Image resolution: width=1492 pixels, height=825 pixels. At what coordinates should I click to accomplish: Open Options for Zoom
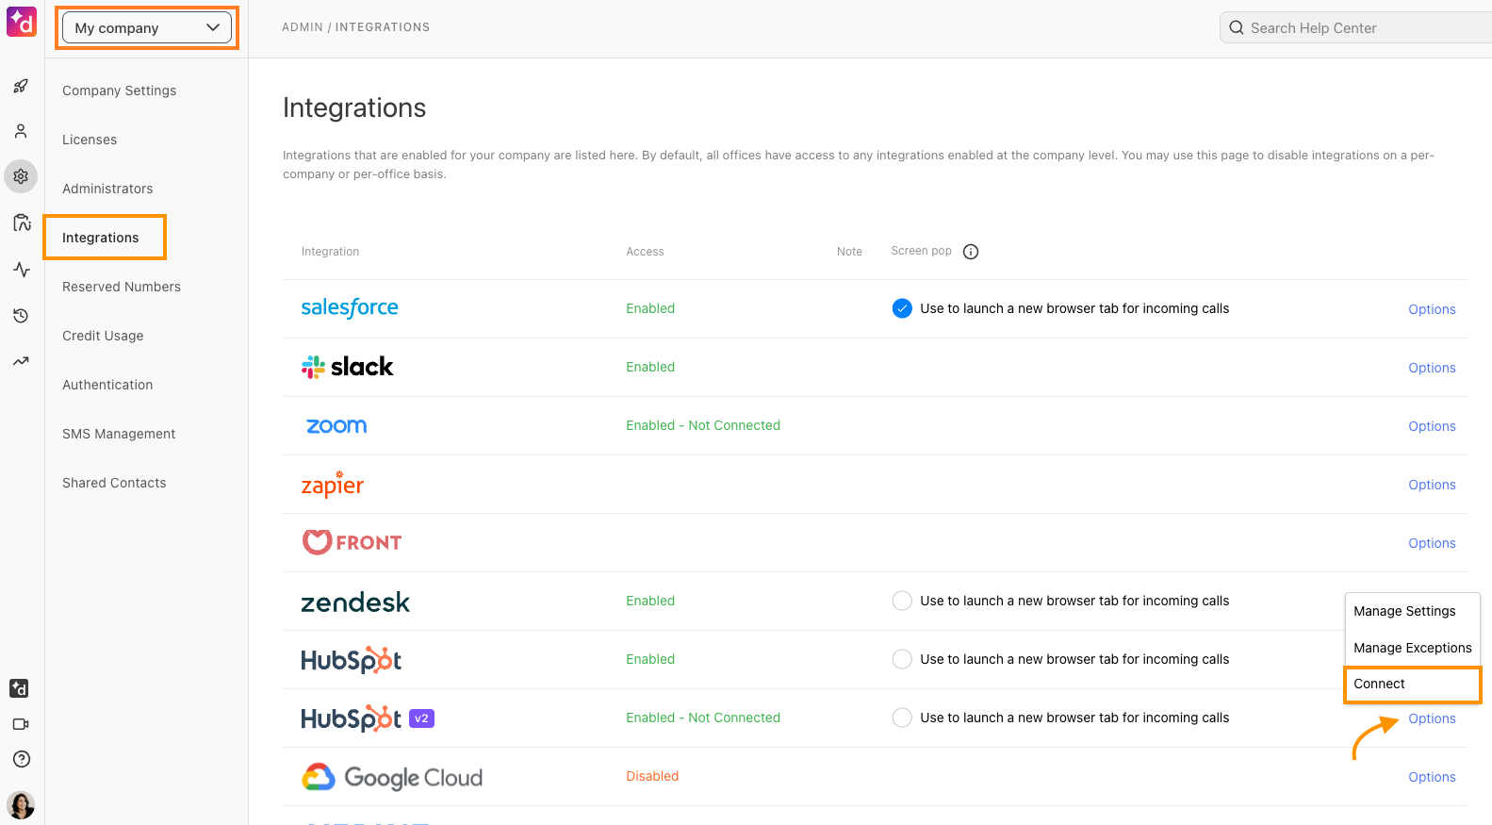(1432, 426)
